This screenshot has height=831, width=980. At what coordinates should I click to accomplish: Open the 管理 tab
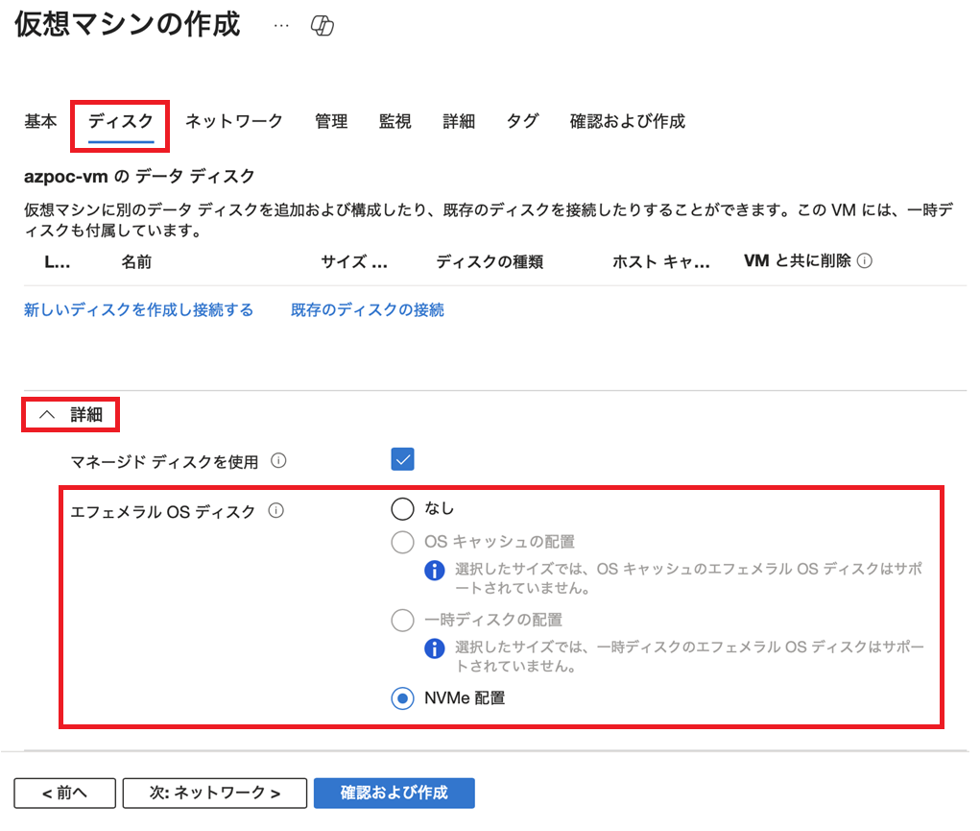pyautogui.click(x=331, y=121)
